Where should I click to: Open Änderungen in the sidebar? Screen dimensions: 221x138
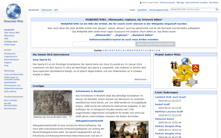tap(10, 45)
